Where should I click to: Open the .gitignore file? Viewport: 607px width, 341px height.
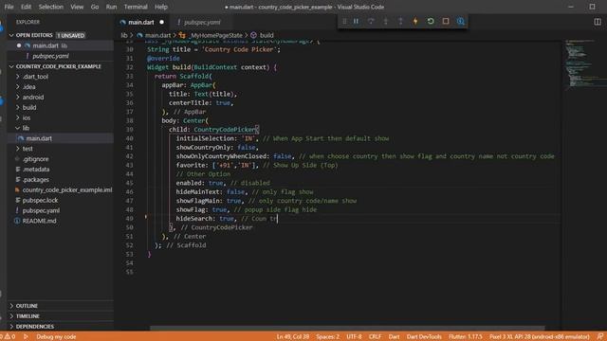coord(35,159)
